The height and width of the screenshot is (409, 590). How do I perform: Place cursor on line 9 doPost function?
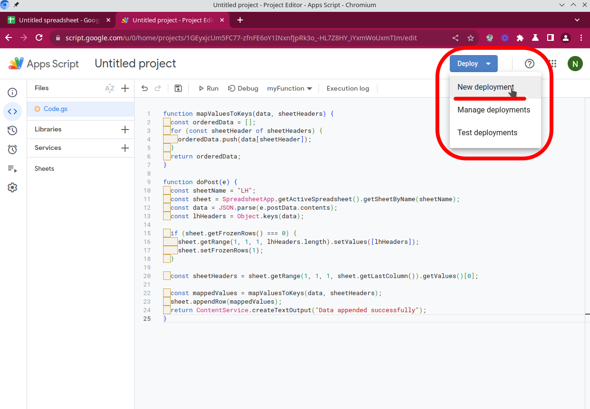point(200,182)
